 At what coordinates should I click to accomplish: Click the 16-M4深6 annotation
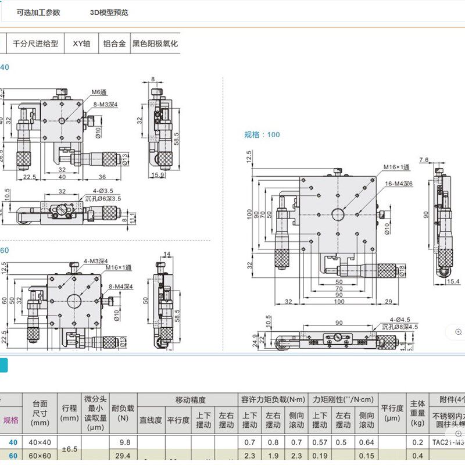(x=399, y=184)
